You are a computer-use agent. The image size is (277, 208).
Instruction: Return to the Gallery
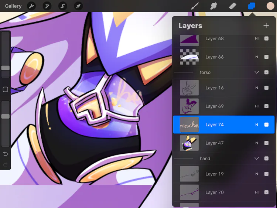[x=13, y=6]
